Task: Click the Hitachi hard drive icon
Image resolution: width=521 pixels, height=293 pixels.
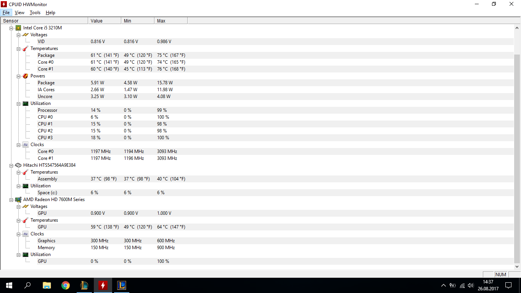Action: click(x=18, y=165)
